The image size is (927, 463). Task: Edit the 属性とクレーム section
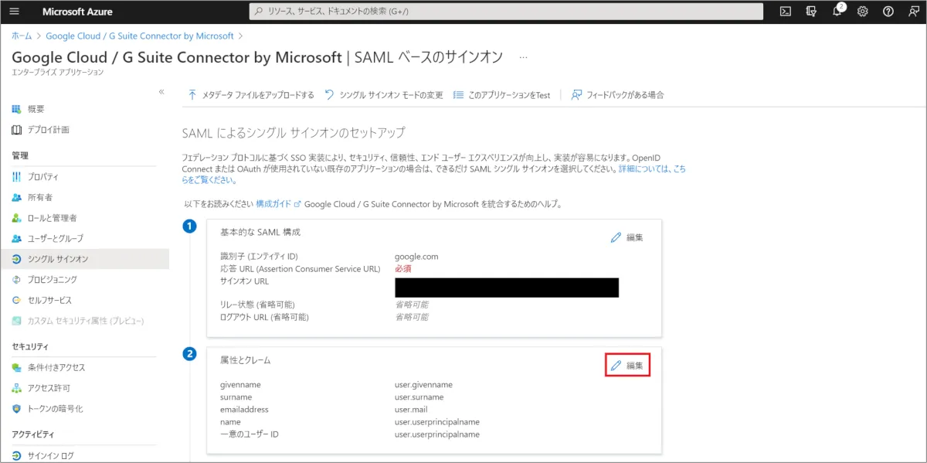[x=626, y=365]
